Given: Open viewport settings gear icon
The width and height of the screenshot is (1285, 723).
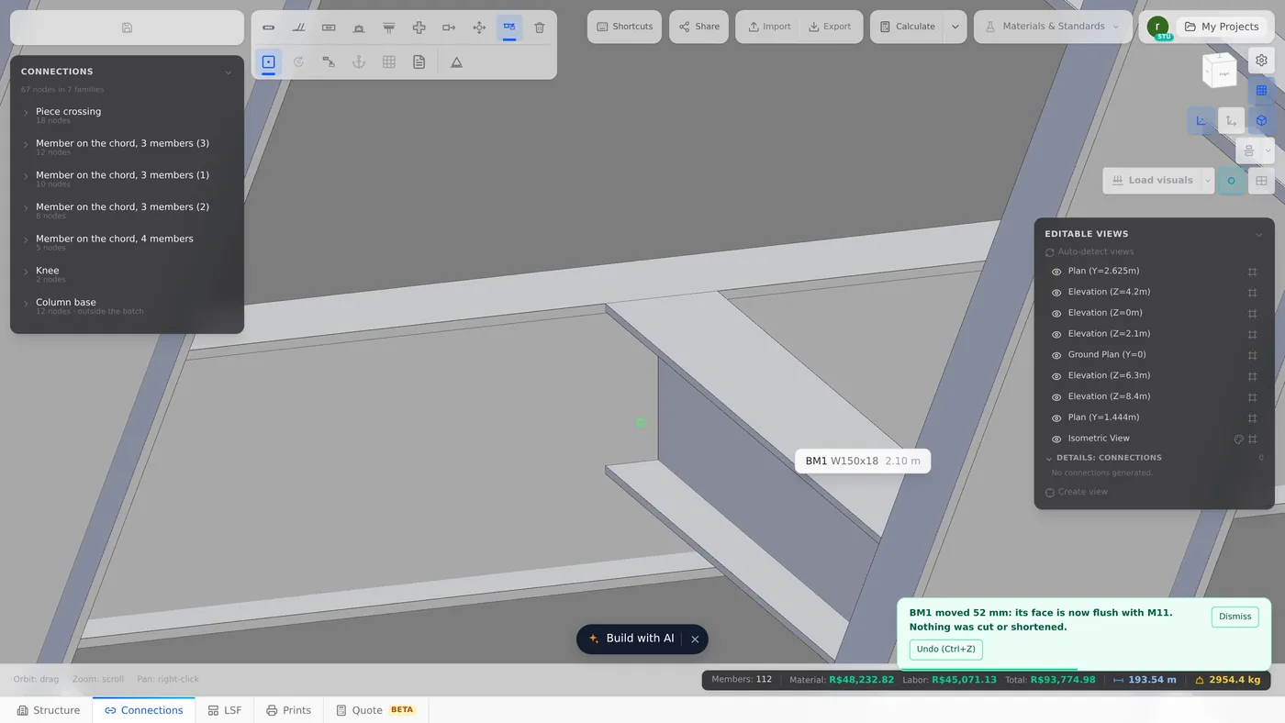Looking at the screenshot, I should coord(1261,61).
